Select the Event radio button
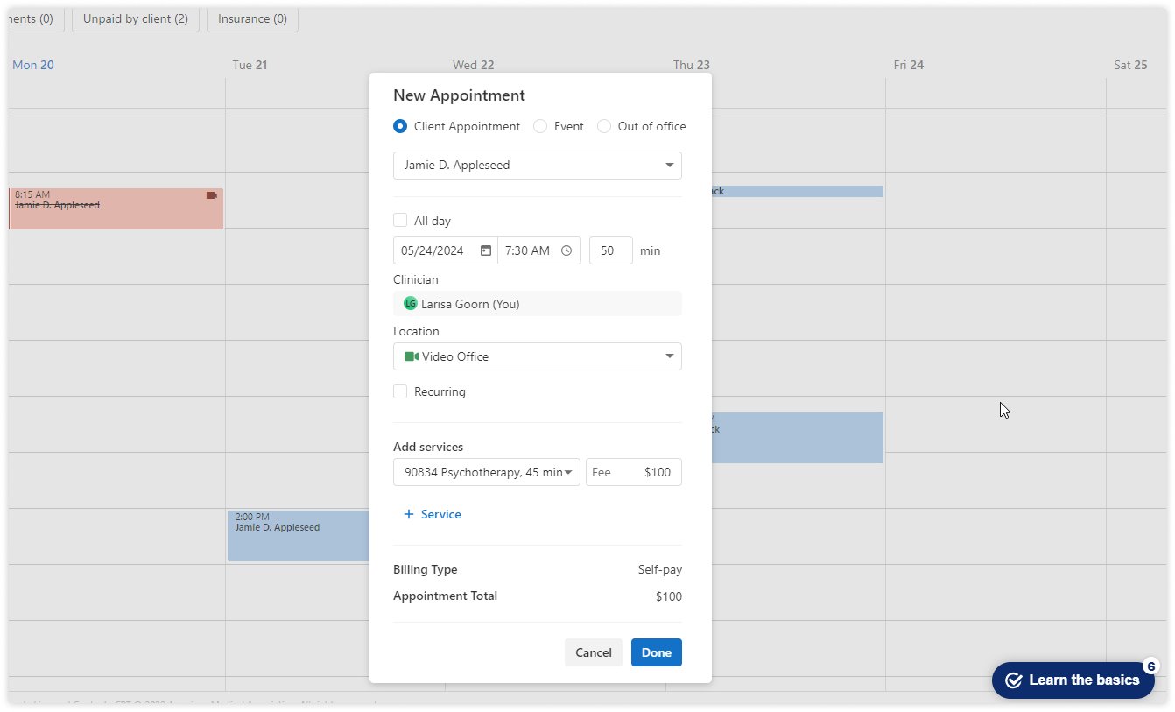Image resolution: width=1175 pixels, height=712 pixels. (540, 126)
